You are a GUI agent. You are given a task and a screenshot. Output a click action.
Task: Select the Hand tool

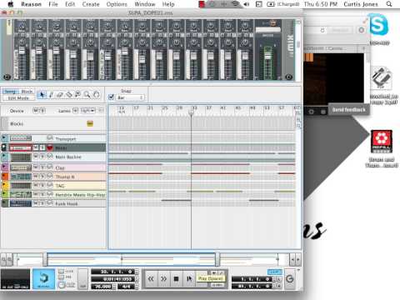coord(96,95)
